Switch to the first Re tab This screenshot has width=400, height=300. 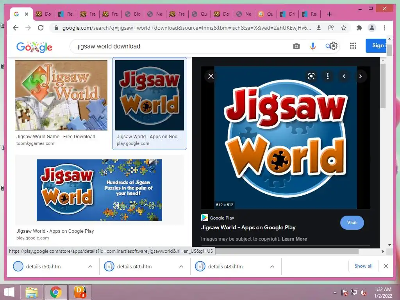coord(66,14)
